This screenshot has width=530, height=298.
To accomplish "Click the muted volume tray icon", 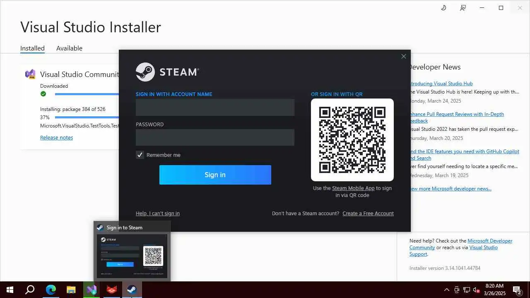I will click(x=477, y=290).
